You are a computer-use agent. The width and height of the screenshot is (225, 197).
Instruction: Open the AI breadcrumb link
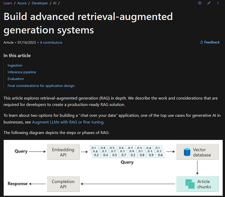point(55,3)
